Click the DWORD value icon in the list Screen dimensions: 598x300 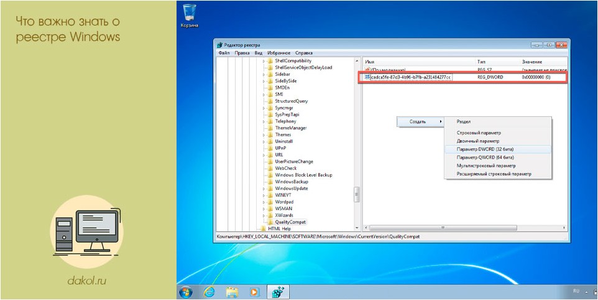click(367, 77)
